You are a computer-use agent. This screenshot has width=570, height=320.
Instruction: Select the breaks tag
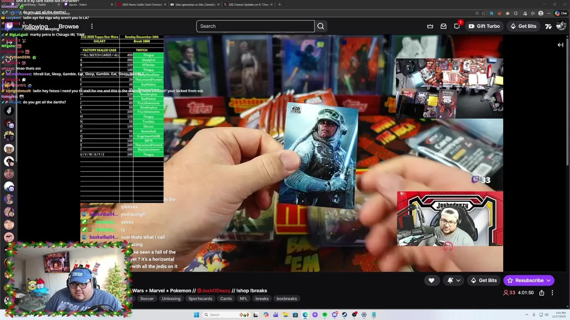262,299
